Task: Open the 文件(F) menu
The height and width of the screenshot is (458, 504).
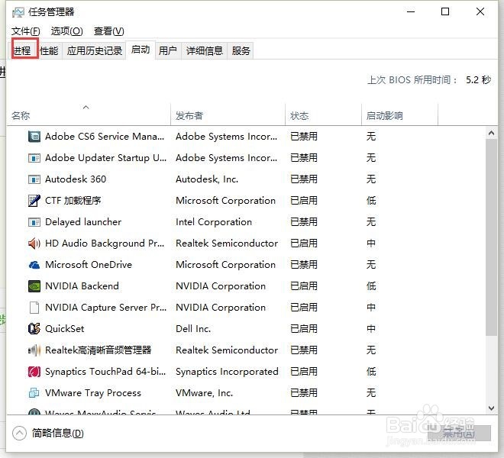Action: (26, 31)
